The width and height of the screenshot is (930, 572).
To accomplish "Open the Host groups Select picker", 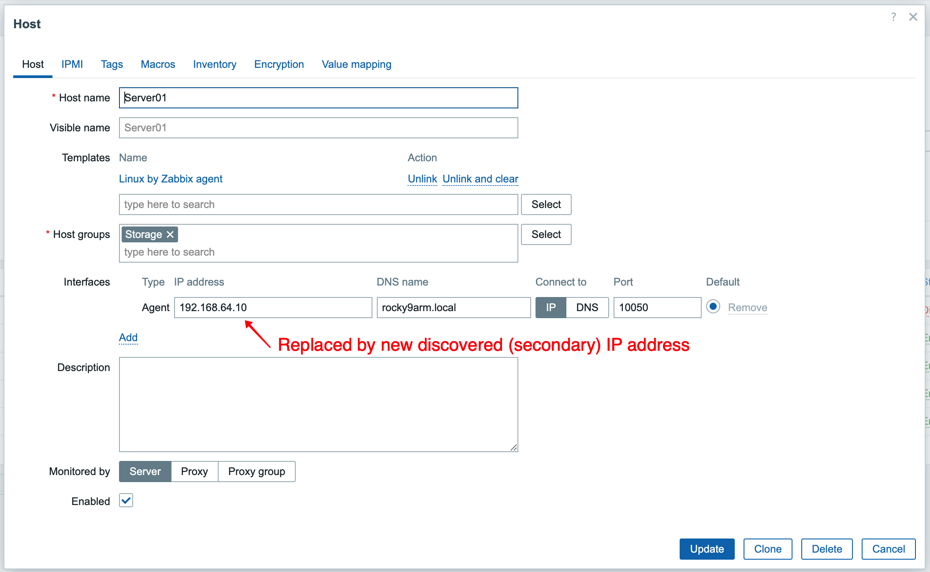I will click(x=546, y=234).
